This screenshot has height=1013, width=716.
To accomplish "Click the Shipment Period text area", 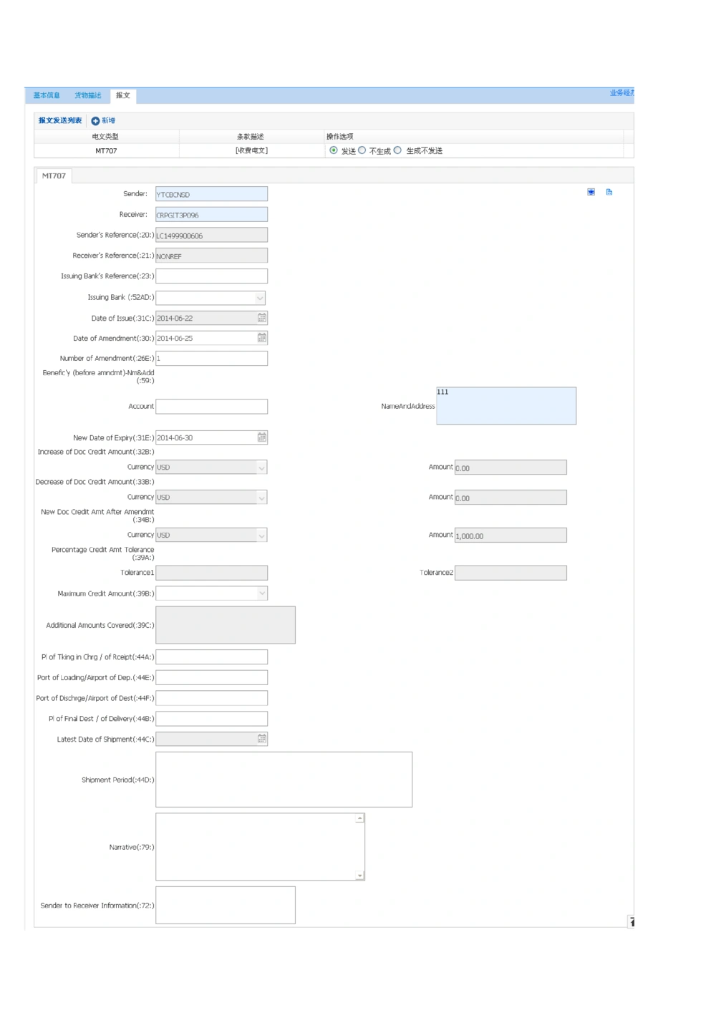I will 284,780.
